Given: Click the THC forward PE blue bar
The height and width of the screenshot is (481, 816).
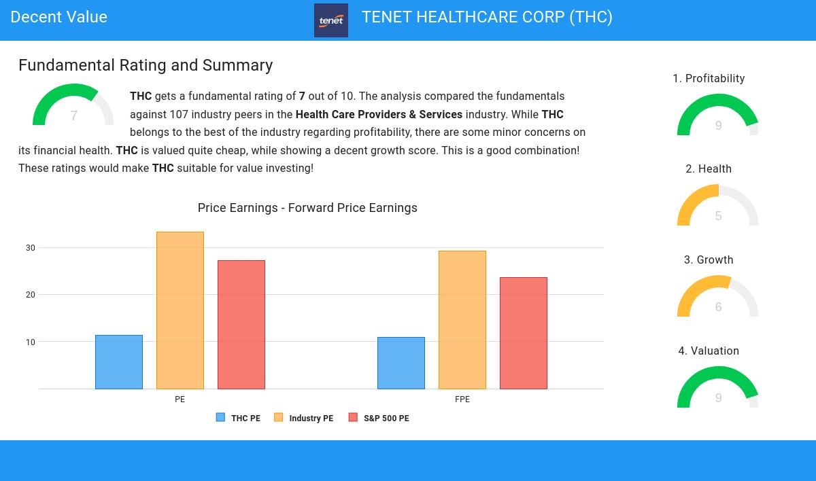Looking at the screenshot, I should [401, 363].
